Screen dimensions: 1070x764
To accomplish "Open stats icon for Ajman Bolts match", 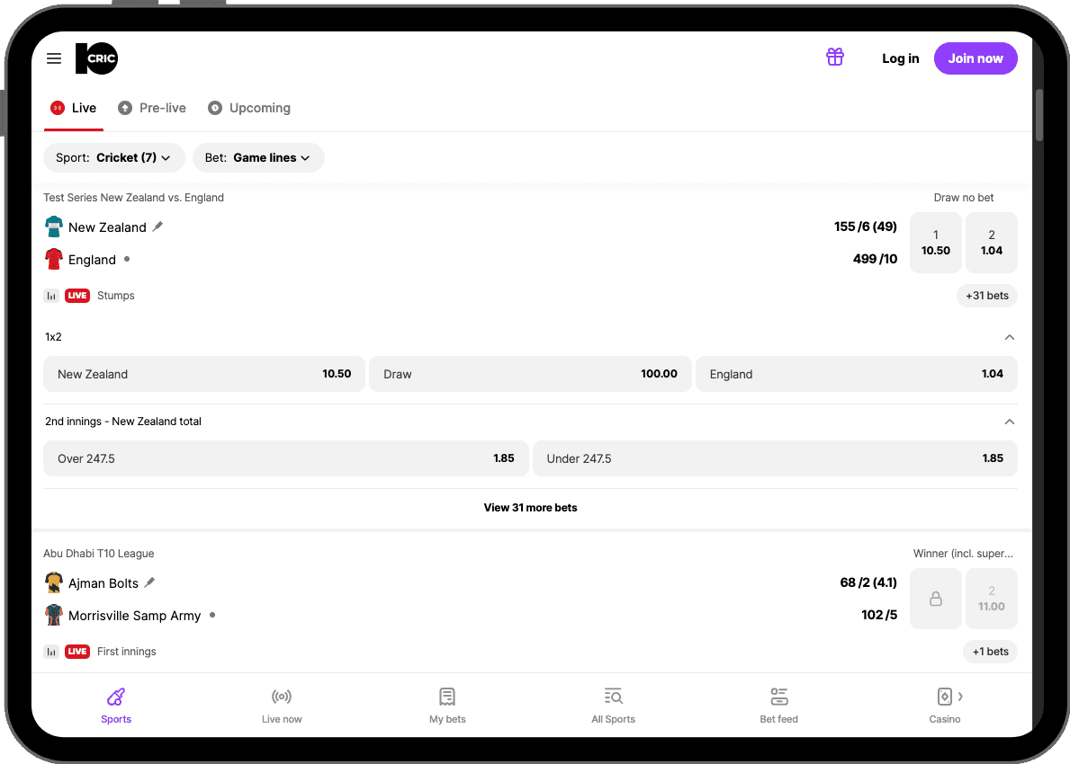I will pyautogui.click(x=51, y=652).
